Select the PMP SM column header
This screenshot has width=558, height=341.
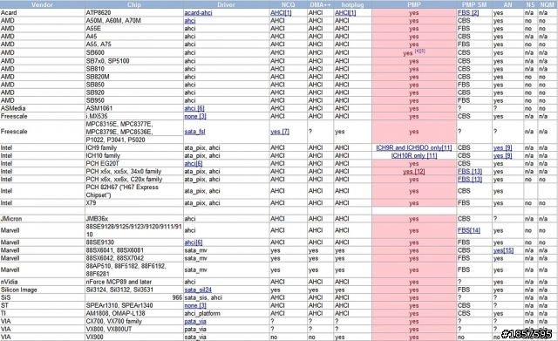point(474,4)
